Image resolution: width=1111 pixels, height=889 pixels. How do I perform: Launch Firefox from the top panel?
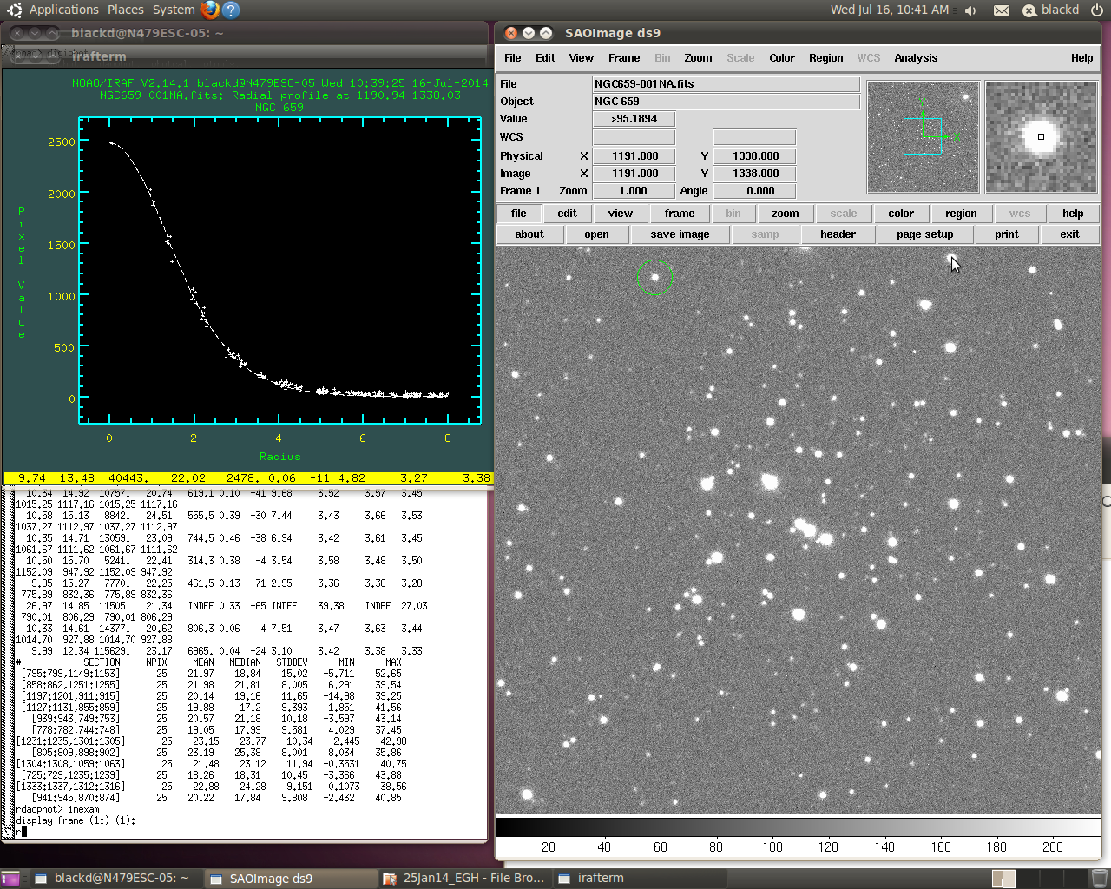(209, 10)
